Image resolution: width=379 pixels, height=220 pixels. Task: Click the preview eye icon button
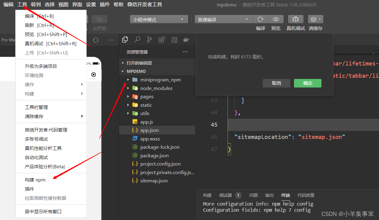276,19
